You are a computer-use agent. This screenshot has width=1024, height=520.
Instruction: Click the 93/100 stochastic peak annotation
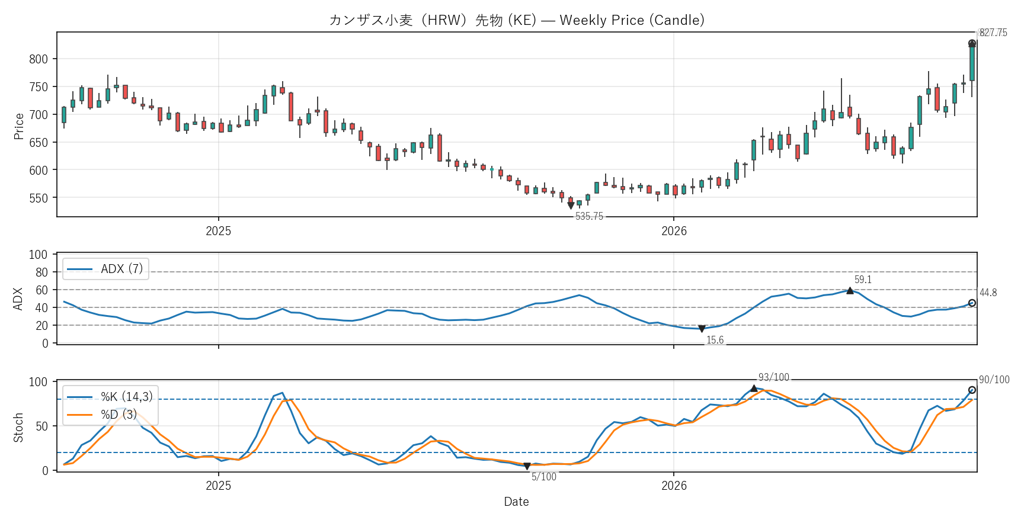click(x=774, y=377)
